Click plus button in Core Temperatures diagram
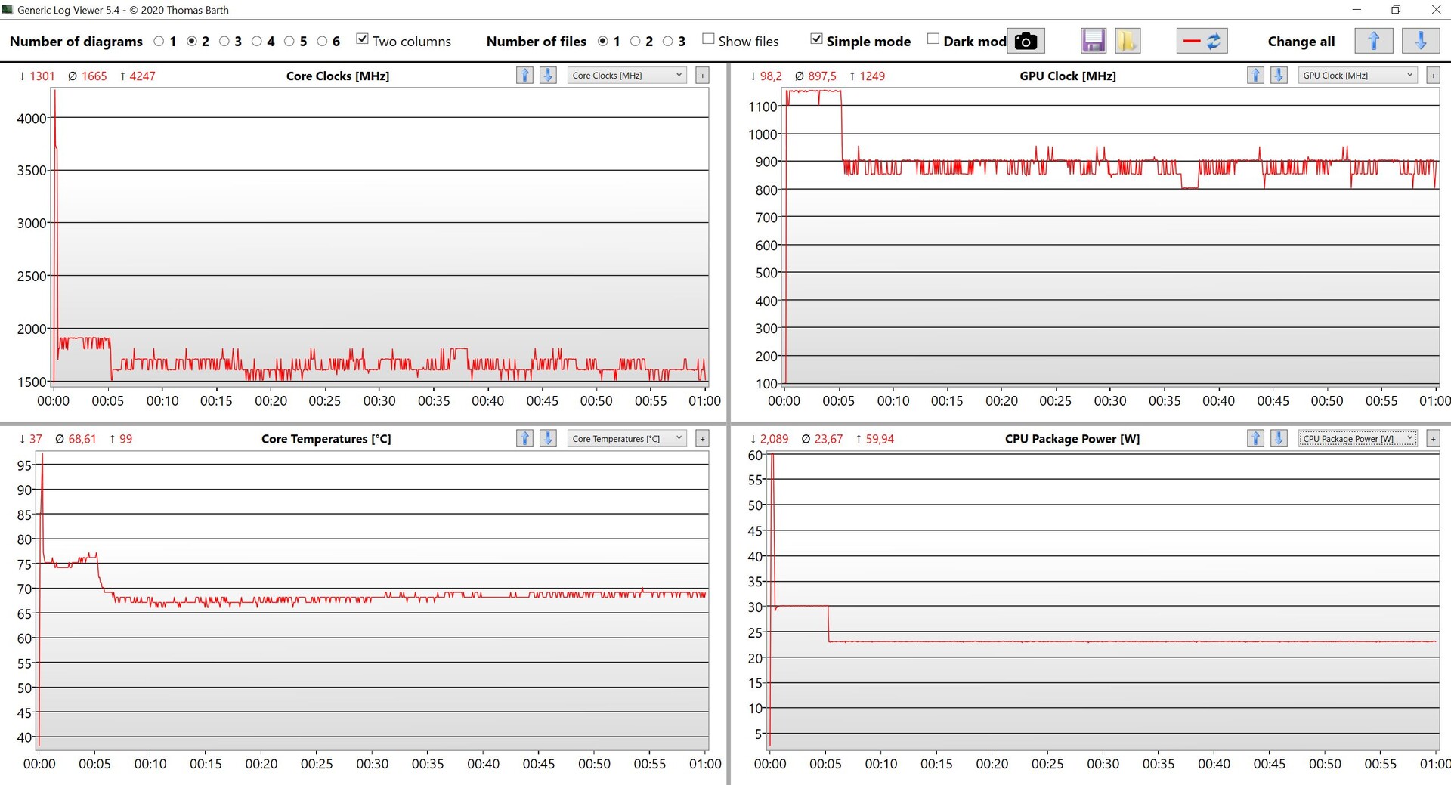1451x785 pixels. [x=702, y=439]
